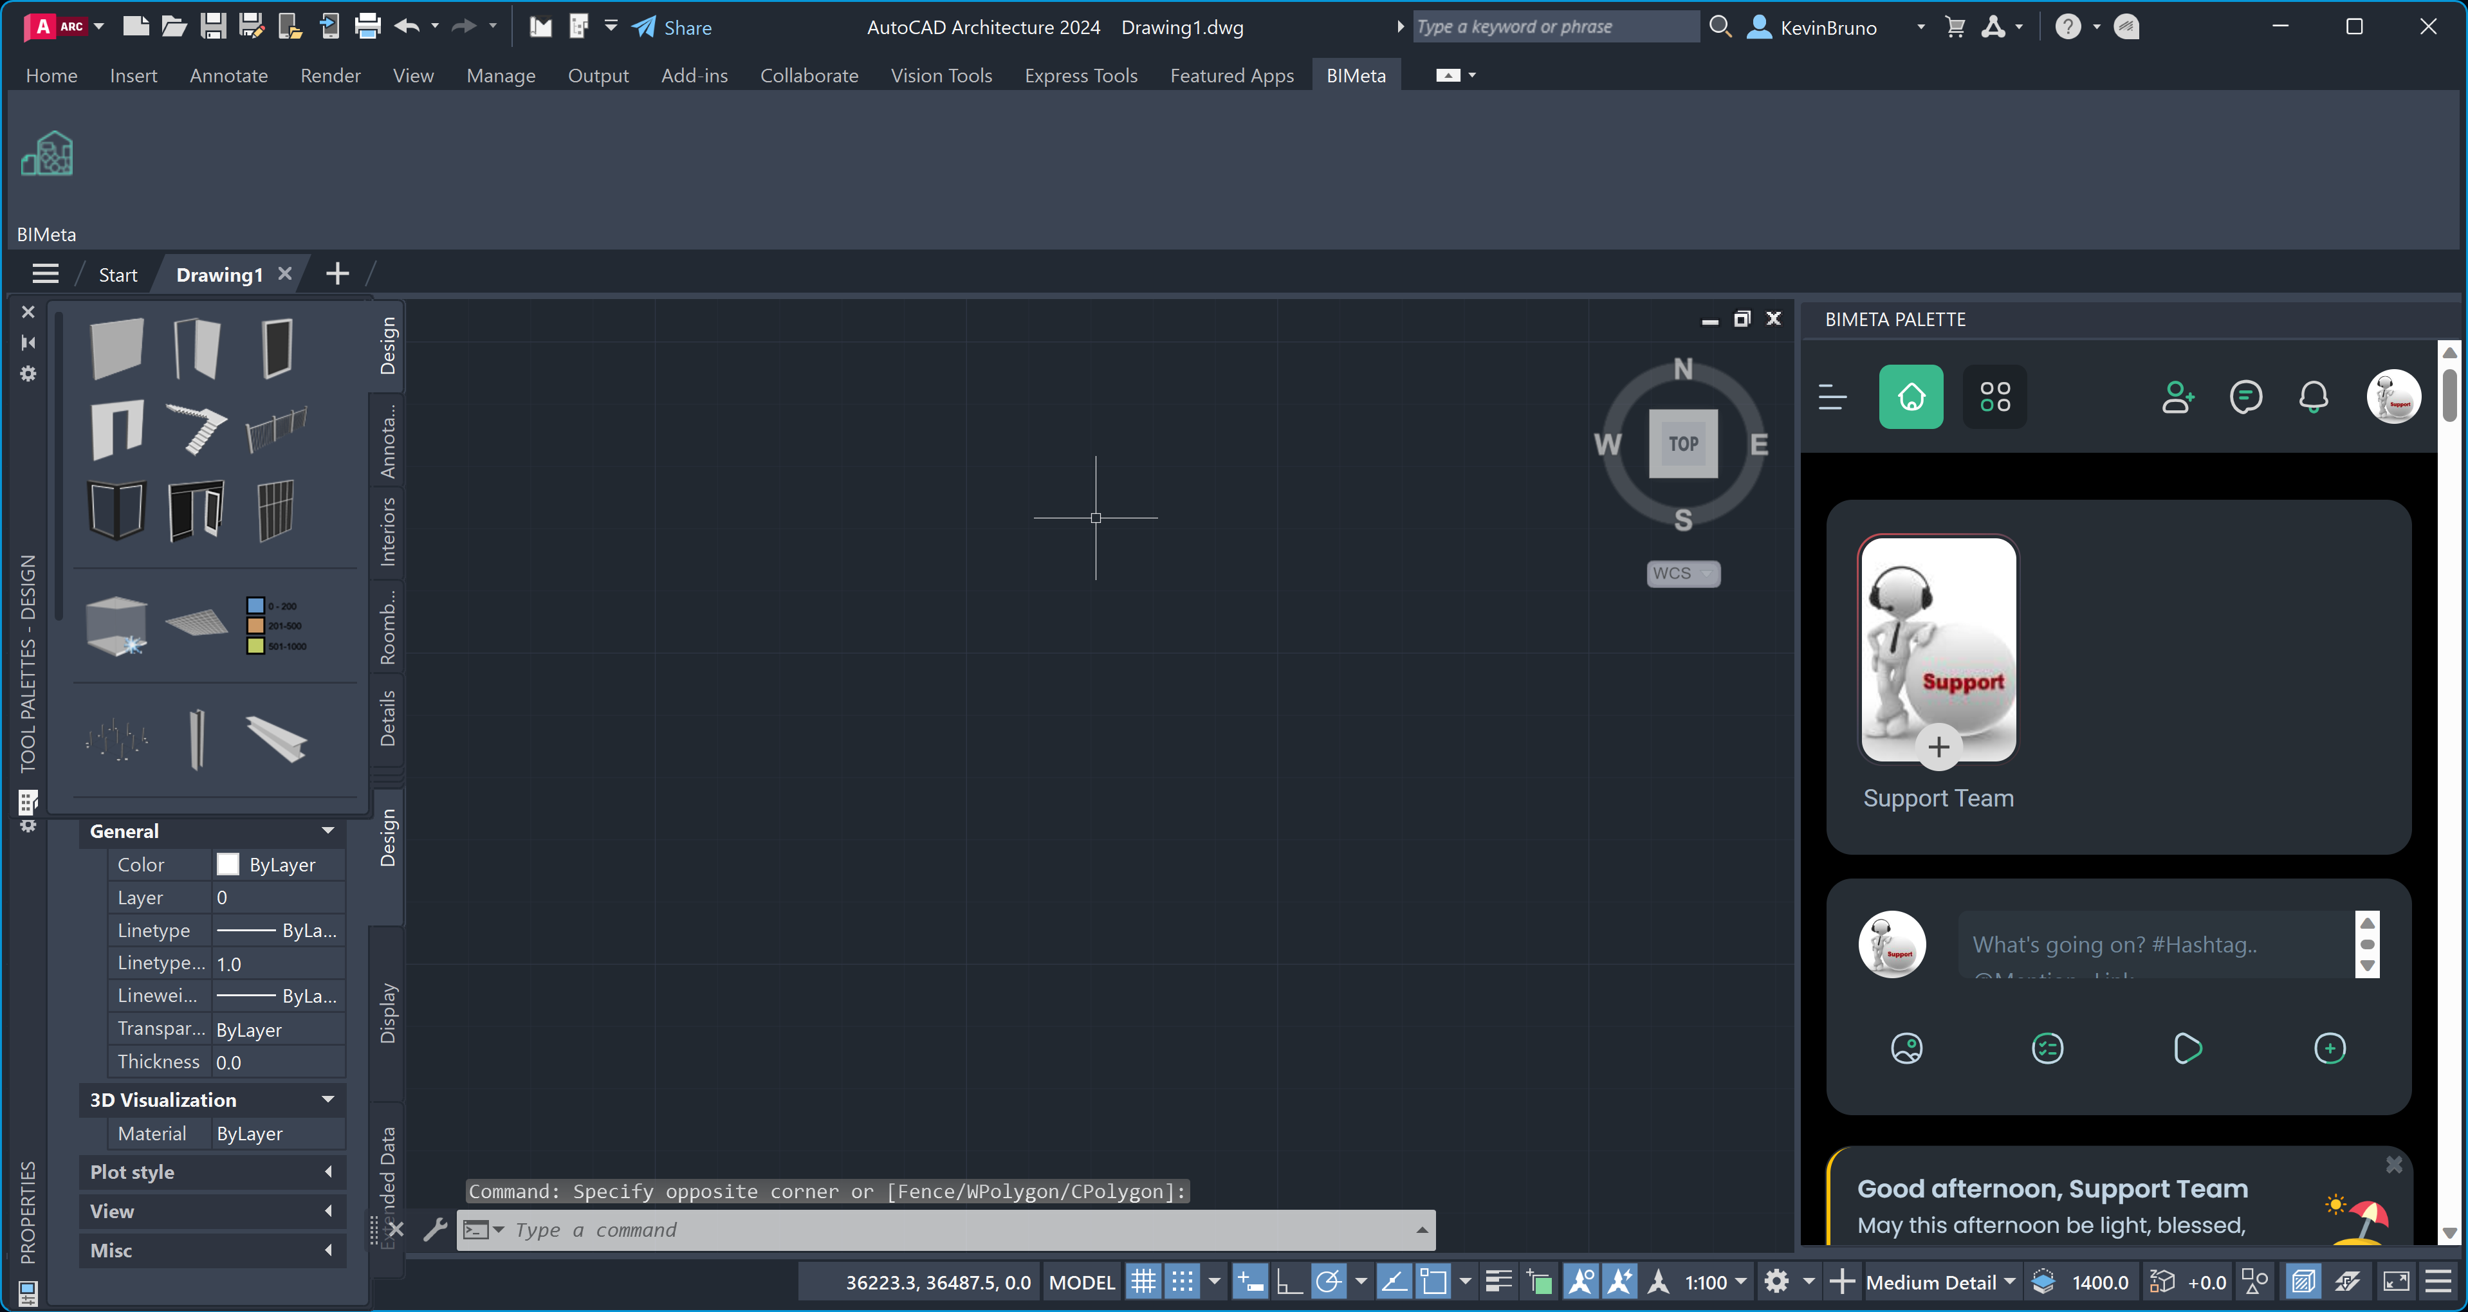Screen dimensions: 2468x1312
Task: Click the customization wrench beside the command line
Action: 436,1230
